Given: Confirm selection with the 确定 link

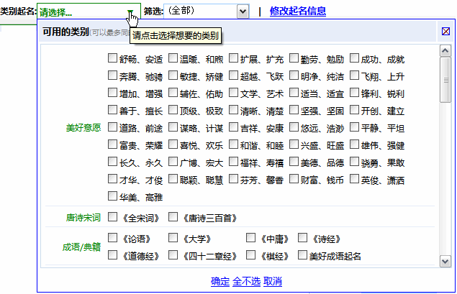Looking at the screenshot, I should coord(220,281).
